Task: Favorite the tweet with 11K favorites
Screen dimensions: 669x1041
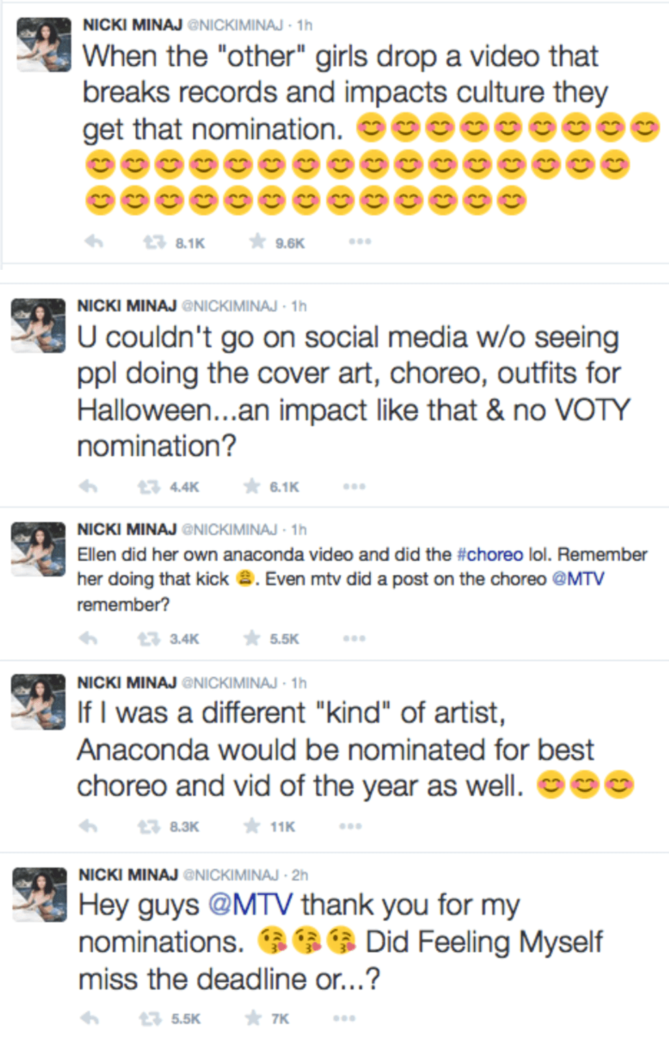Action: point(252,827)
